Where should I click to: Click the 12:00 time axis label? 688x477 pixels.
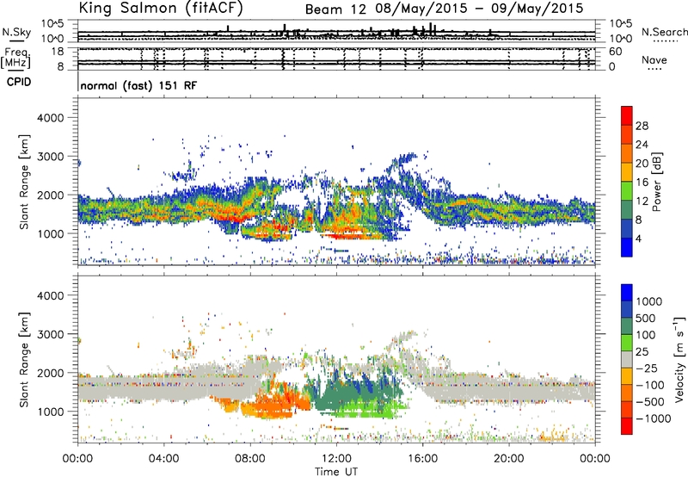pos(336,459)
